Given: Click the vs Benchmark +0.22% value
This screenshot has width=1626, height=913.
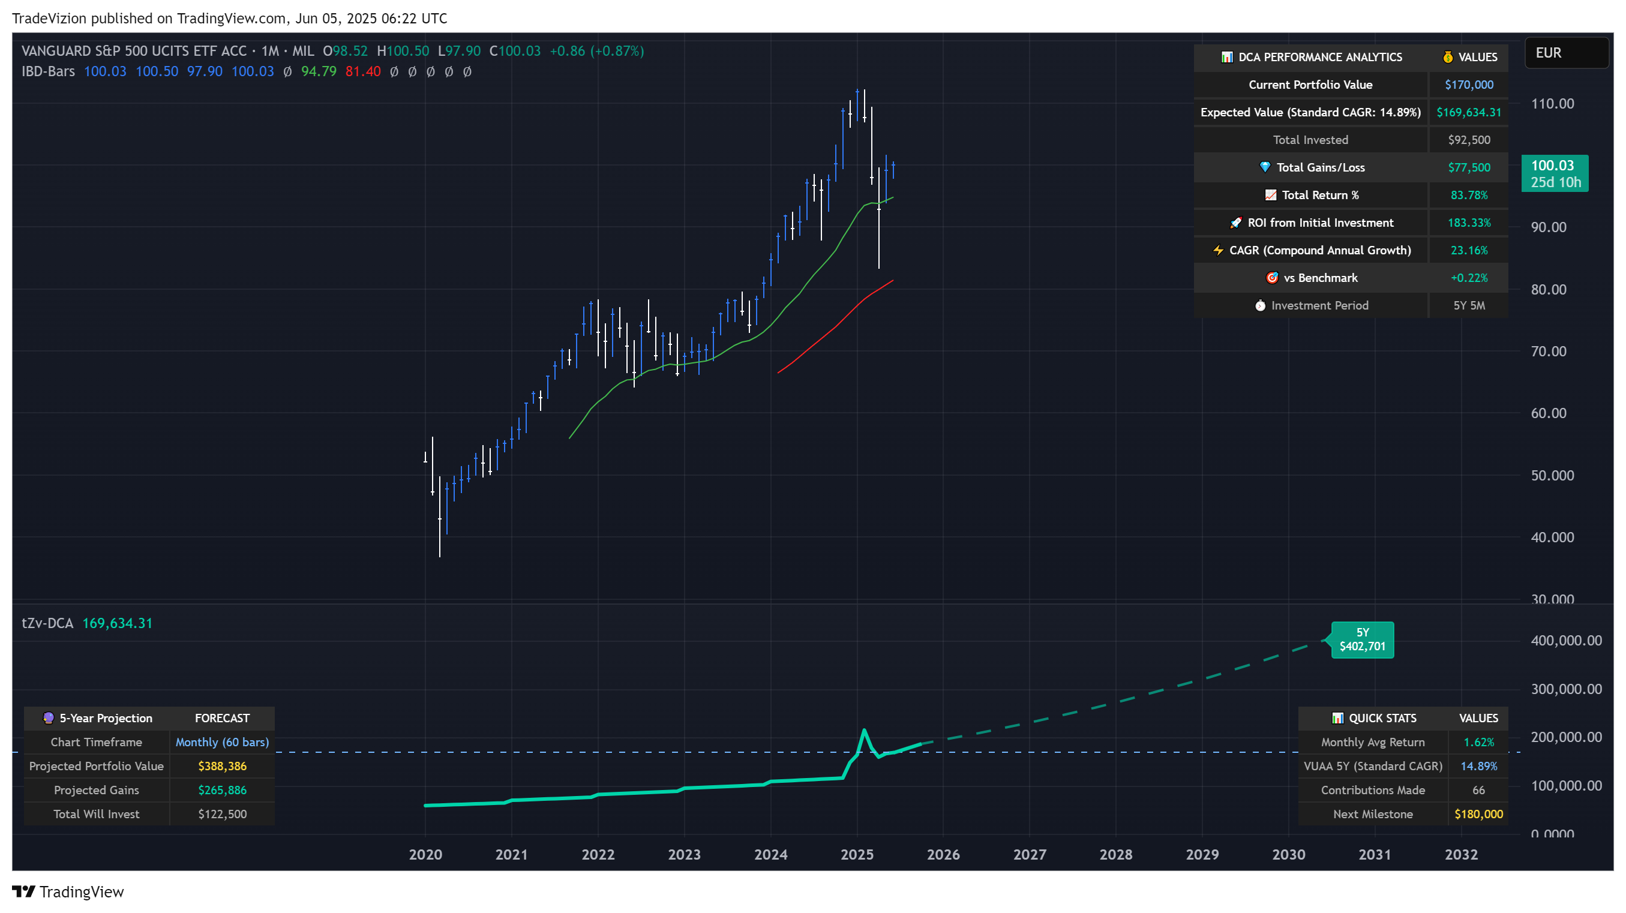Looking at the screenshot, I should [x=1469, y=278].
